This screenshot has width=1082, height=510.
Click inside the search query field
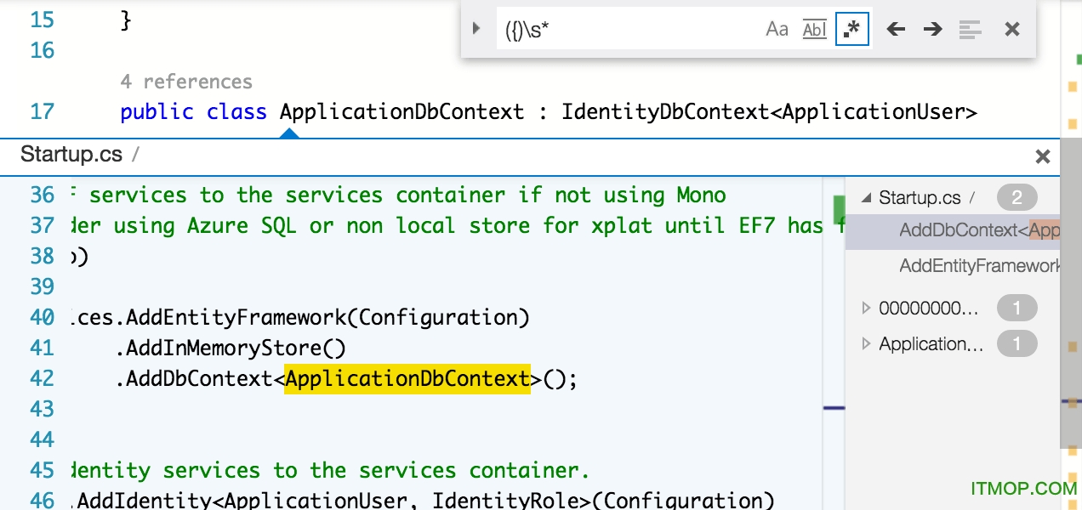point(629,28)
